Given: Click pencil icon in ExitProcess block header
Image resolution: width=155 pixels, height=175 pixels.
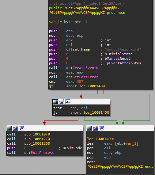Looking at the screenshot, I should click(15, 128).
